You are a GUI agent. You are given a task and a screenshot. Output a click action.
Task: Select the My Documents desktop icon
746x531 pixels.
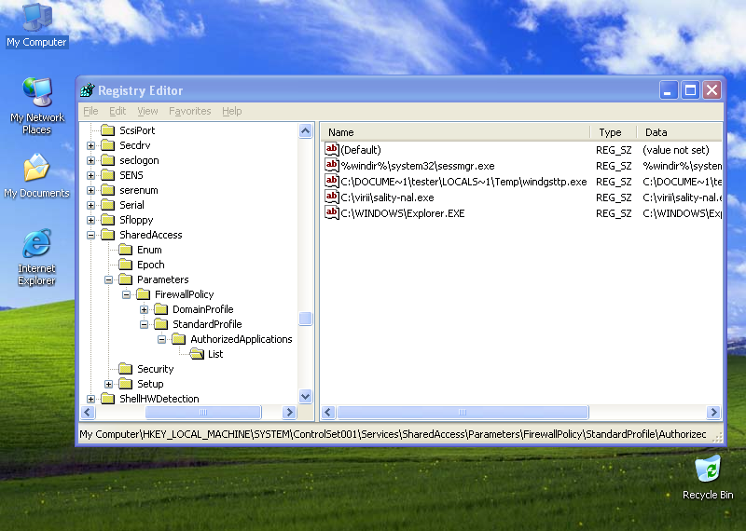click(36, 175)
